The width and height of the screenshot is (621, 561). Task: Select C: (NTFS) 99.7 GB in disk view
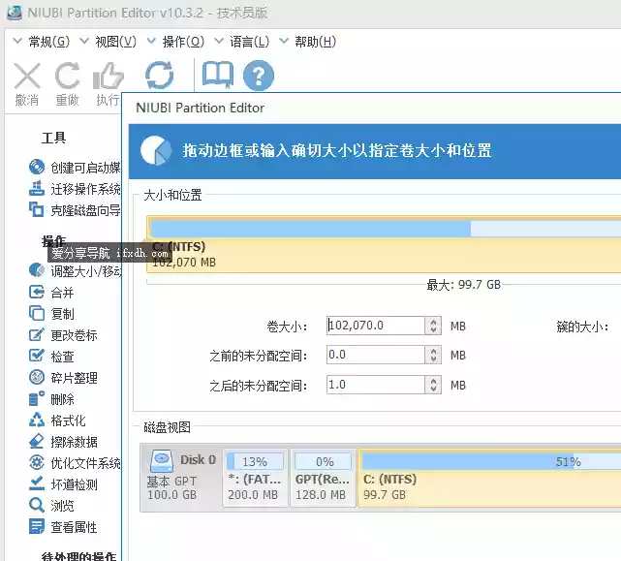[x=489, y=478]
